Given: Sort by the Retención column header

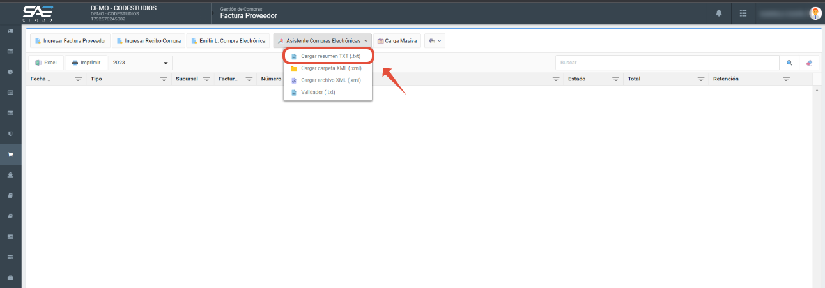Looking at the screenshot, I should coord(726,79).
